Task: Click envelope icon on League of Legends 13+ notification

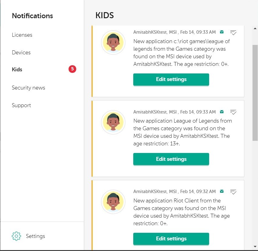Action: tap(222, 112)
